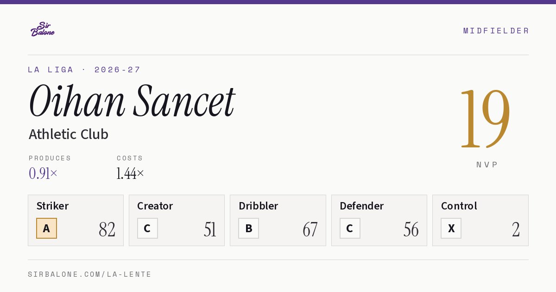This screenshot has height=292, width=556.
Task: Open the Striker rating card
Action: (76, 220)
